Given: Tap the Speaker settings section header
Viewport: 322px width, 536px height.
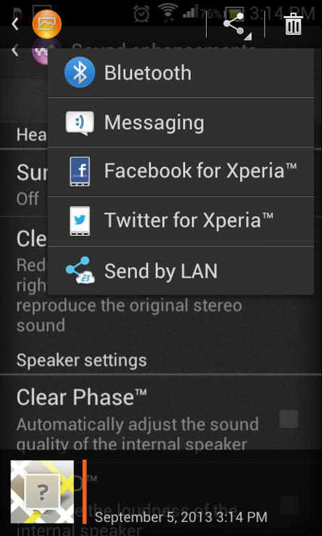Looking at the screenshot, I should (82, 360).
